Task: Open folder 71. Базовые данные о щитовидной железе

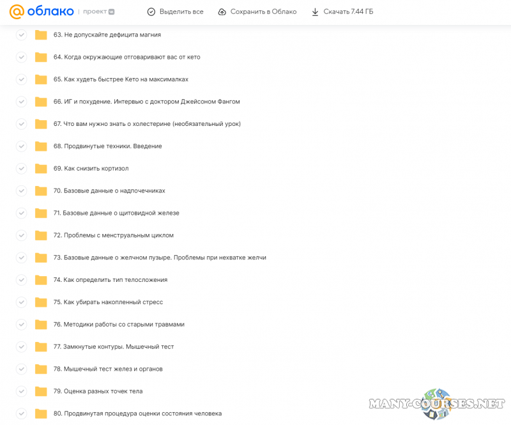Action: [x=116, y=213]
